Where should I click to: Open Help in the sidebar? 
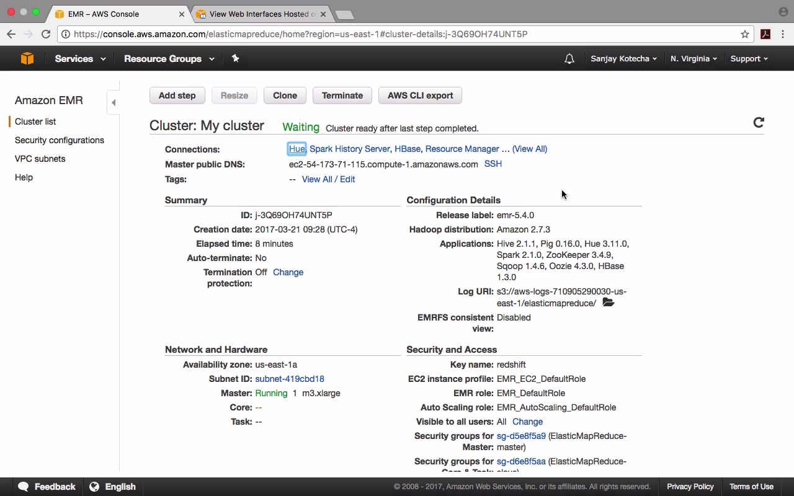point(24,177)
